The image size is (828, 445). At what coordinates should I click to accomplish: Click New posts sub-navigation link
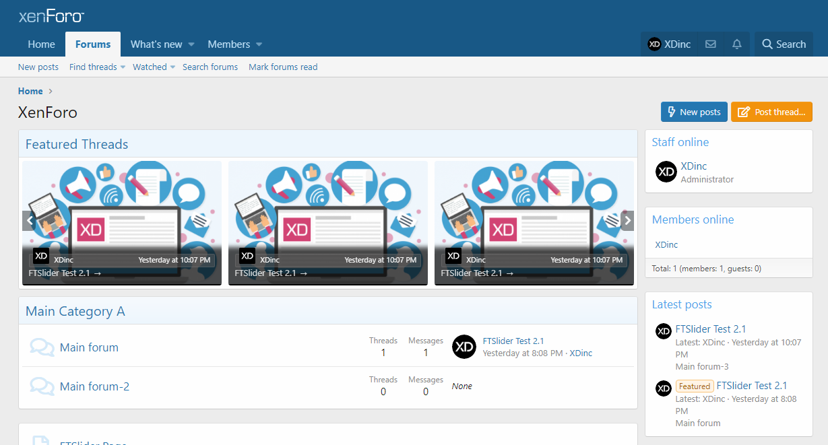tap(38, 67)
